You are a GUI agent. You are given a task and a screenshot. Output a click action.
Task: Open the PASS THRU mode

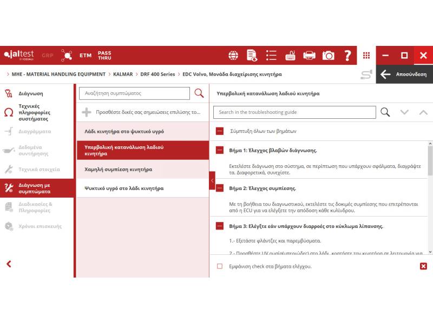(104, 55)
